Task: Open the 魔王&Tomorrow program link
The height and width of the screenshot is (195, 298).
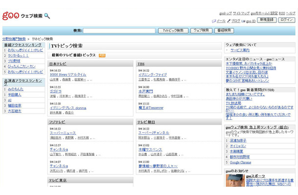Action: click(x=151, y=108)
